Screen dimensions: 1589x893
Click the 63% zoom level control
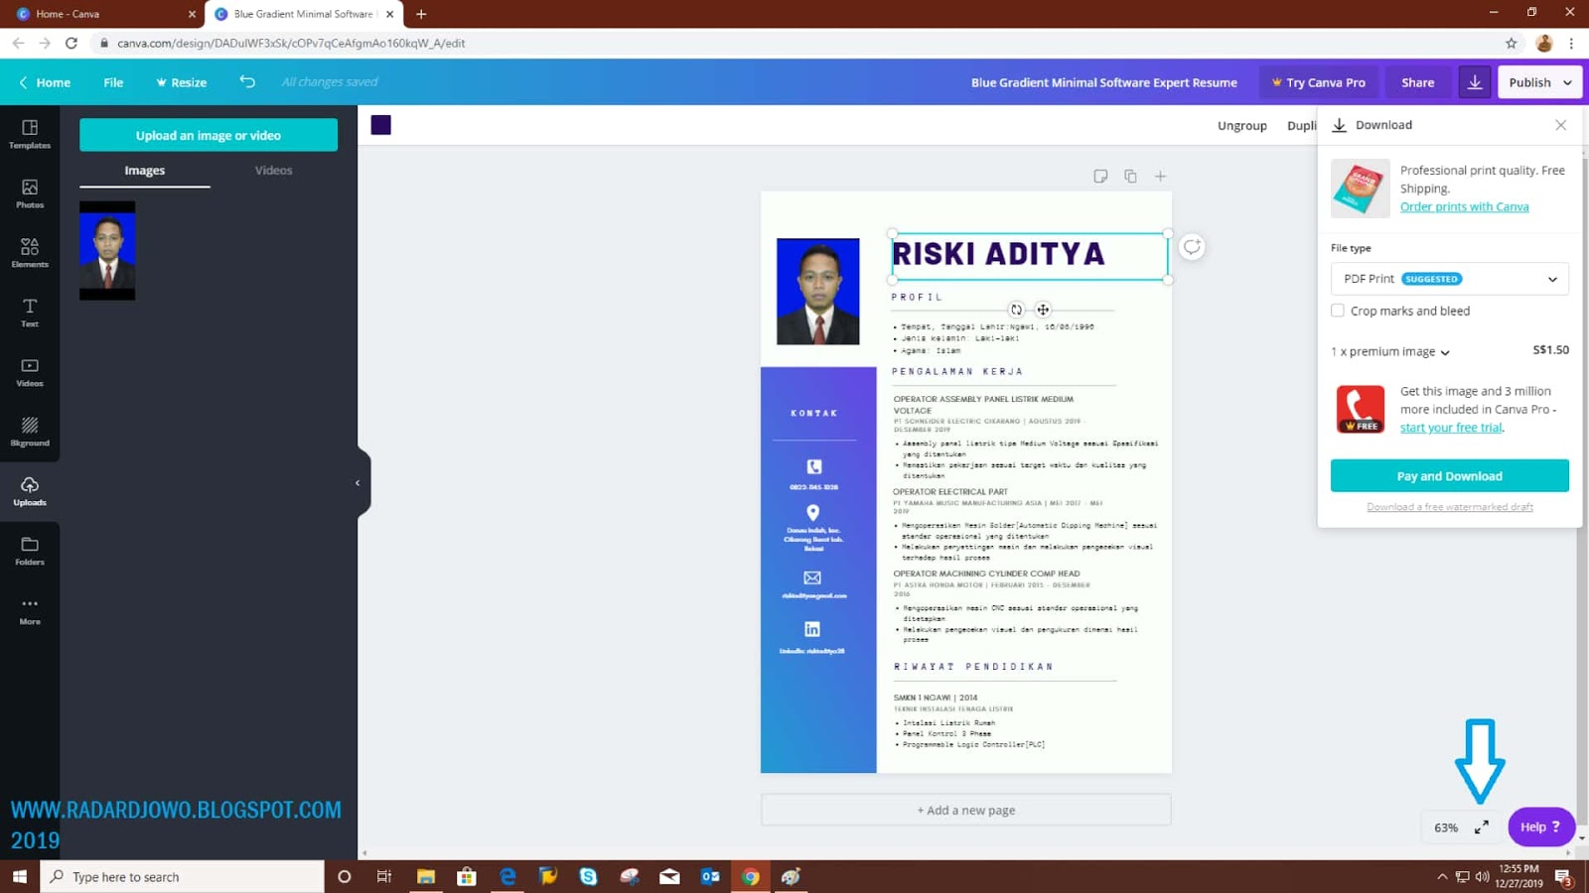[1446, 828]
